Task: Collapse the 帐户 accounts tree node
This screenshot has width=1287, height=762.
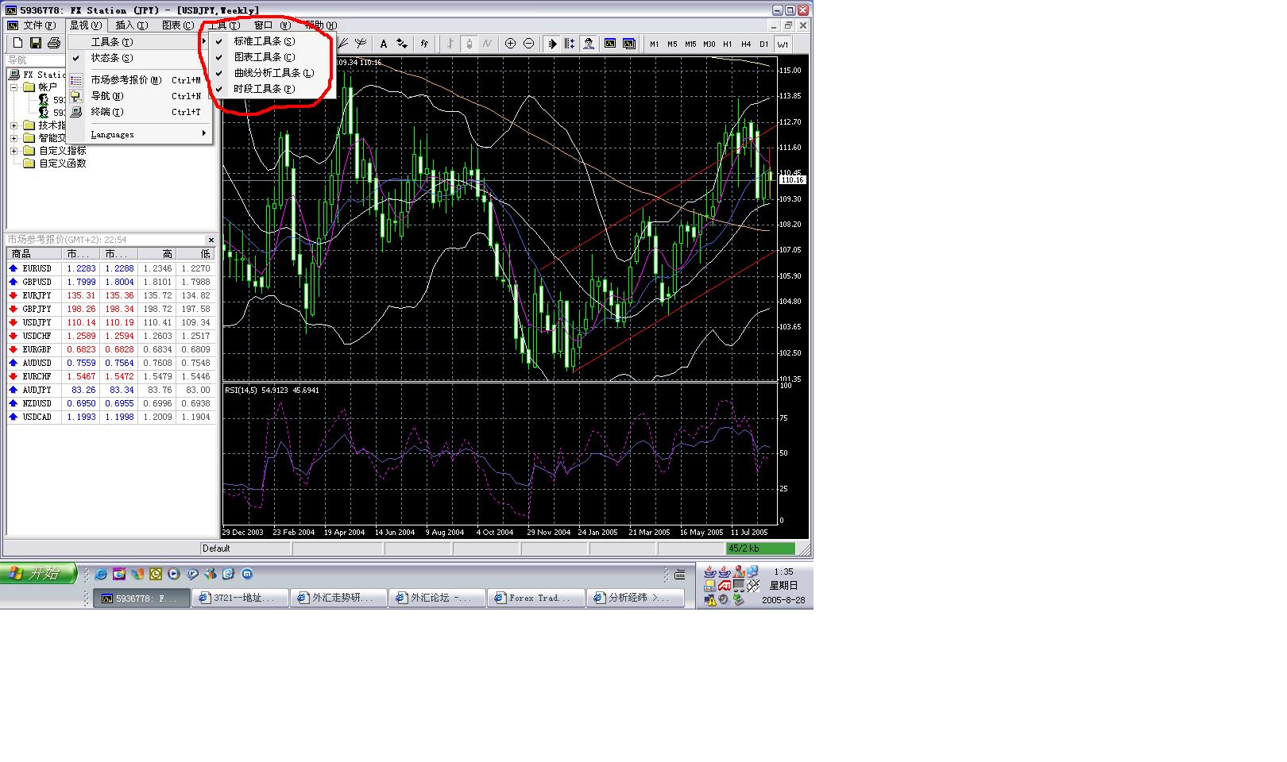Action: coord(14,87)
